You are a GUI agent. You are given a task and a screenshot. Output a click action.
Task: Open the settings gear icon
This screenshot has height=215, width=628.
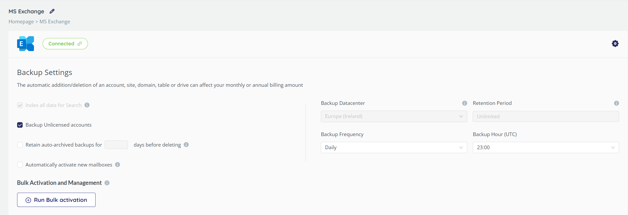pyautogui.click(x=615, y=44)
